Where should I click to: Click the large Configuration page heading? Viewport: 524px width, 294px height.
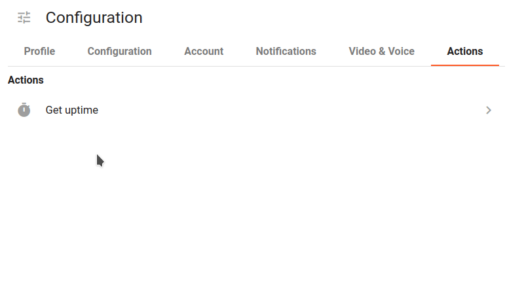pos(94,18)
